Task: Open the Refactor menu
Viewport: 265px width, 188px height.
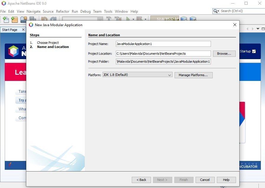Action: (x=63, y=11)
